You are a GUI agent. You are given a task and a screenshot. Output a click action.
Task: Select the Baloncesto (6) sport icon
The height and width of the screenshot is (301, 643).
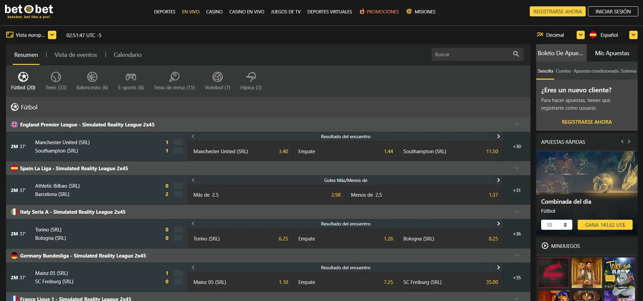92,77
